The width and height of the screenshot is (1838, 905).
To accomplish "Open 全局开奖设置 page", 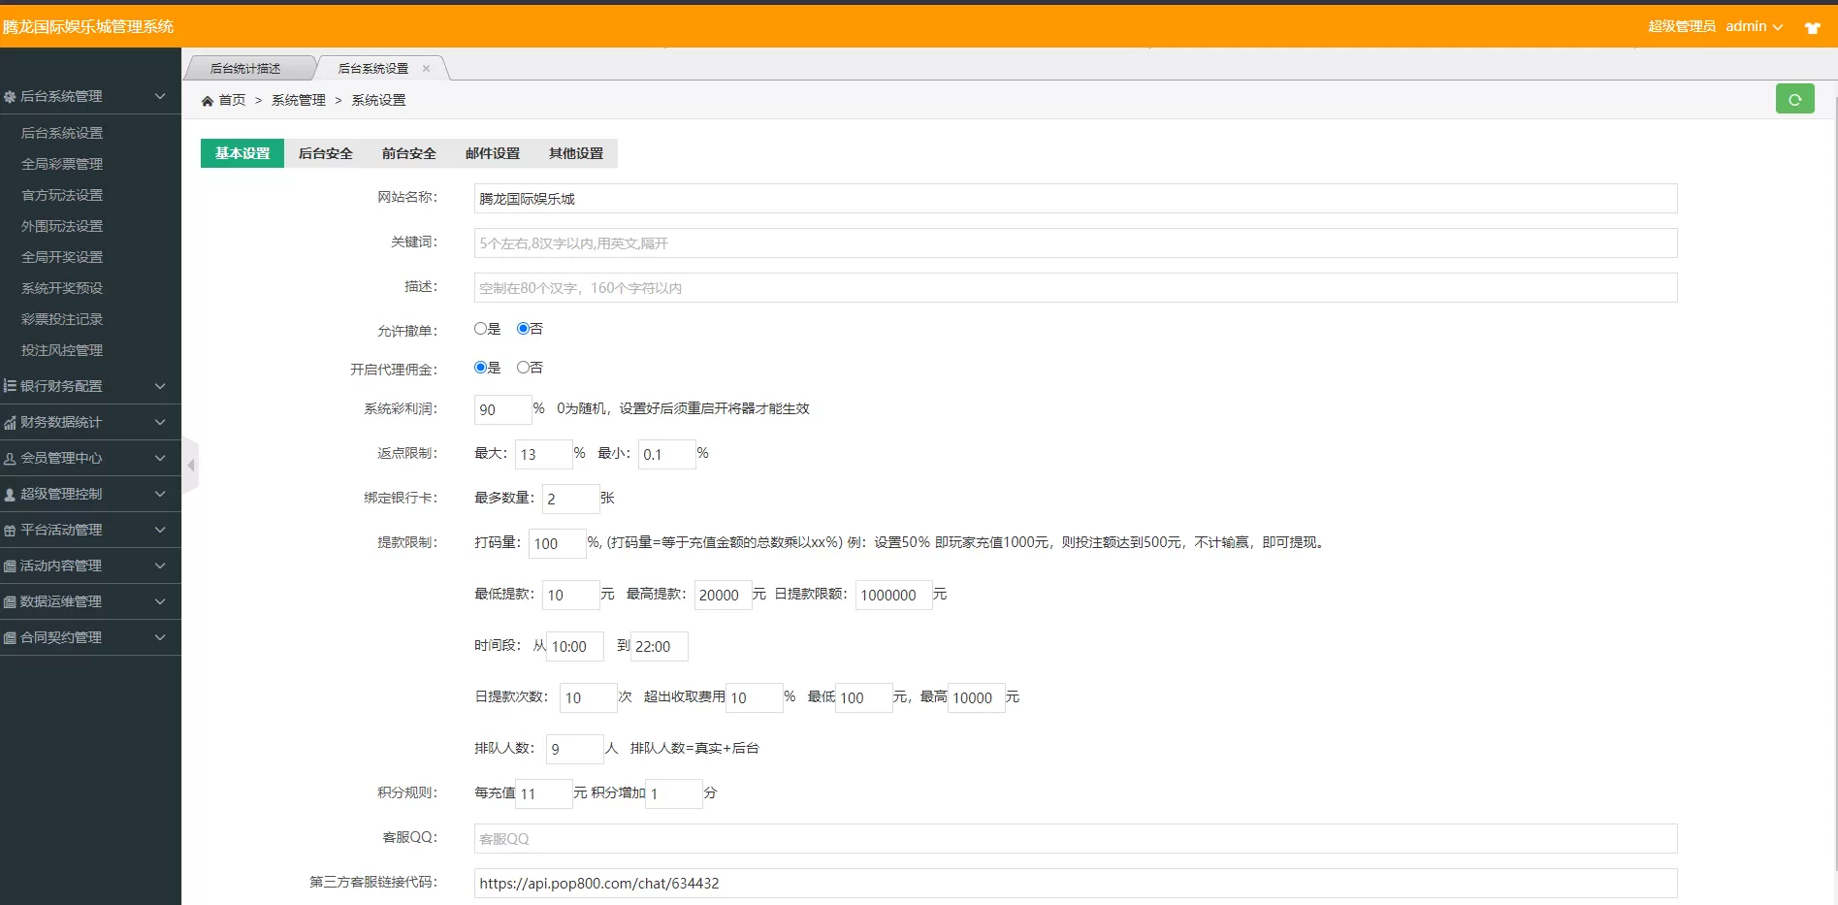I will [x=61, y=257].
